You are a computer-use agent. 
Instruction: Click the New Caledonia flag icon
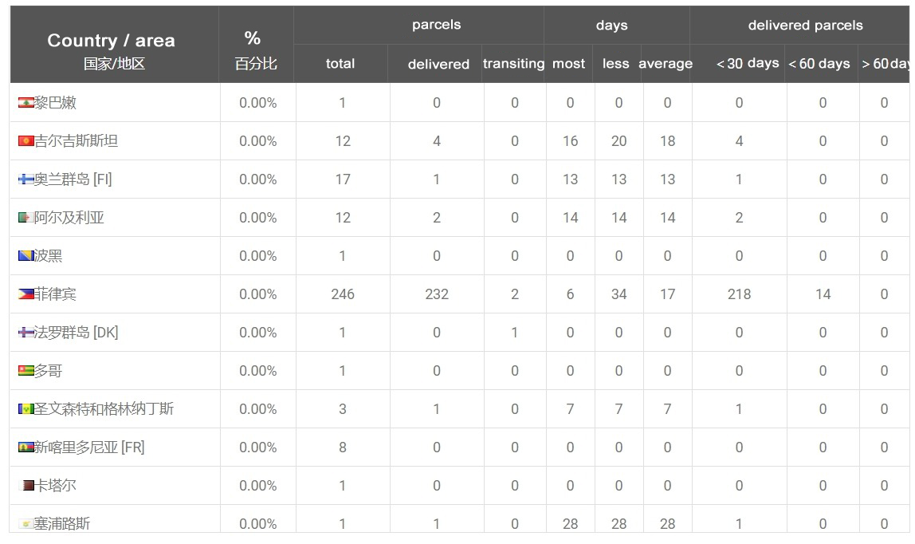click(x=26, y=447)
